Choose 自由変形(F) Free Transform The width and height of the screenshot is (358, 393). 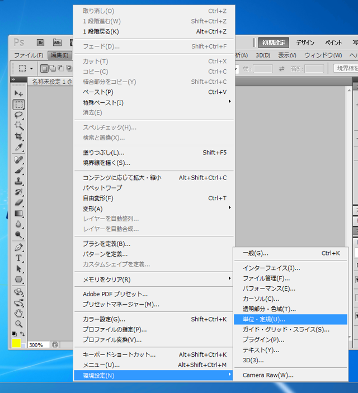[154, 198]
